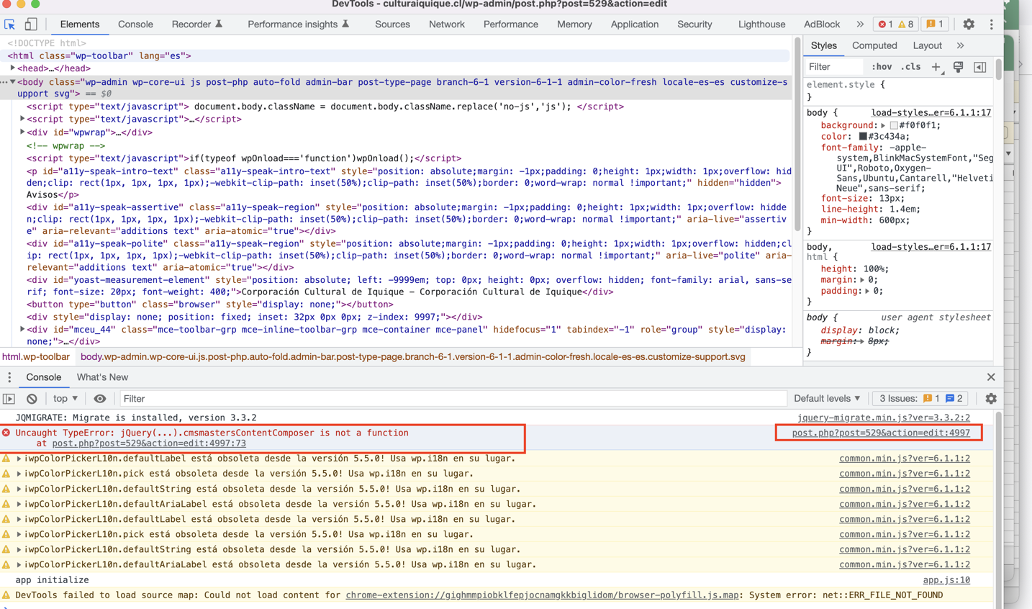Open app.js:10 source link
Screen dimensions: 1032x609
pos(946,580)
